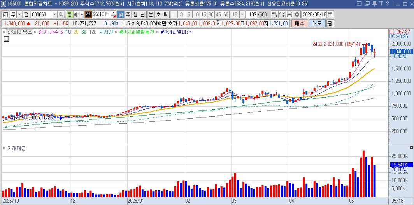Click the 호가 quote price field
Viewport: 414px width, 205px height.
(x=192, y=23)
